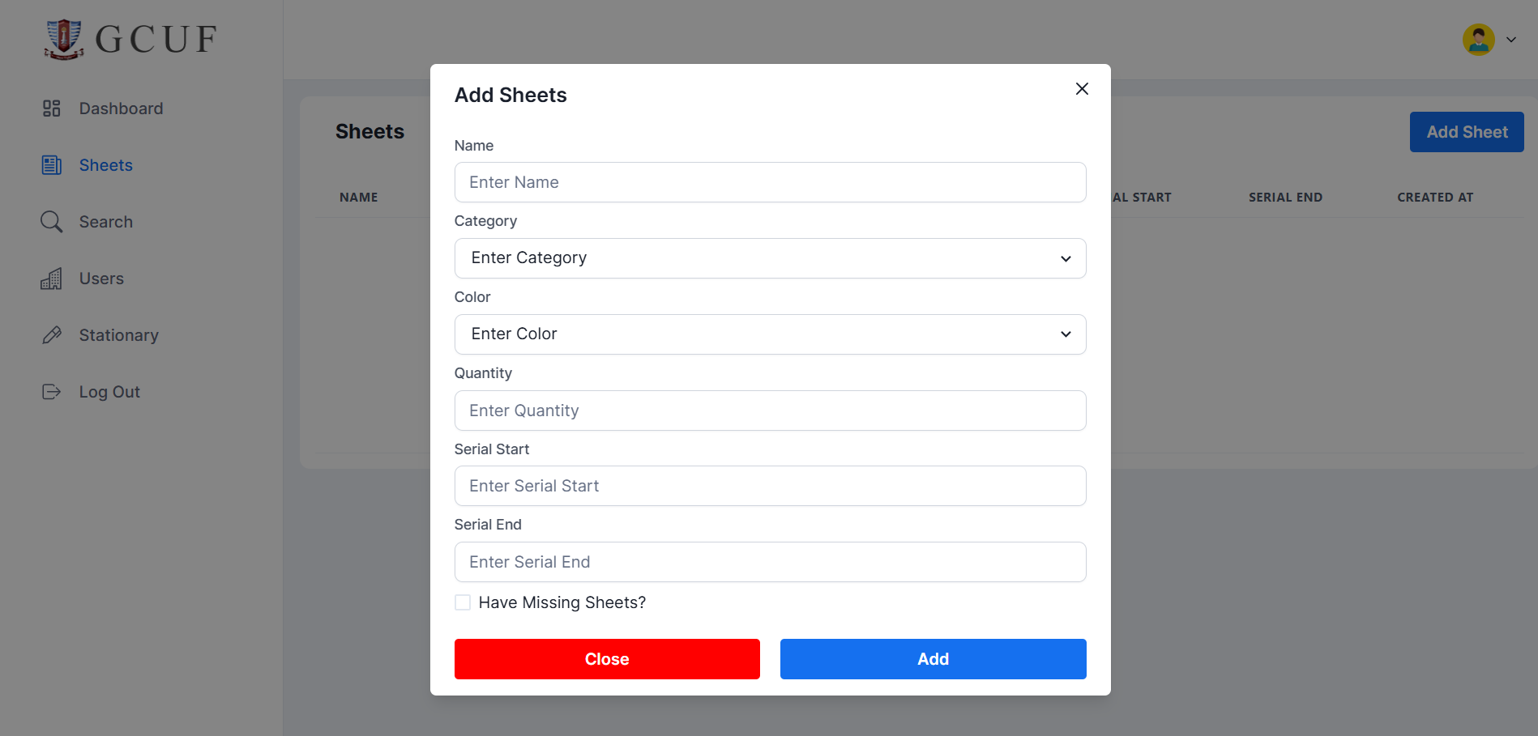Click into the Enter Quantity field

(770, 411)
